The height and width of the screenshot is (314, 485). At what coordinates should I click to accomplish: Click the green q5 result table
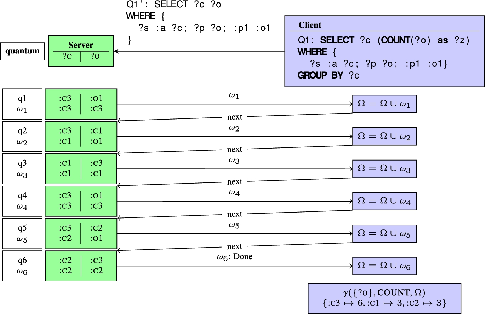81,234
